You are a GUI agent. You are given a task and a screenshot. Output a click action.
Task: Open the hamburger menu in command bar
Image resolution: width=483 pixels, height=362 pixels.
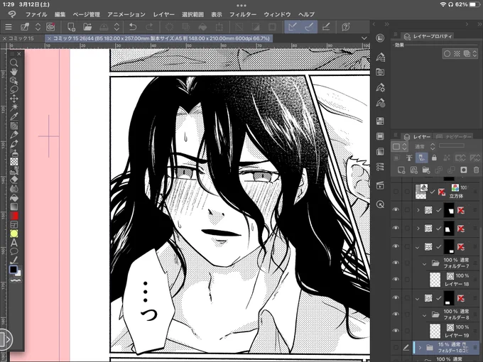tap(9, 27)
